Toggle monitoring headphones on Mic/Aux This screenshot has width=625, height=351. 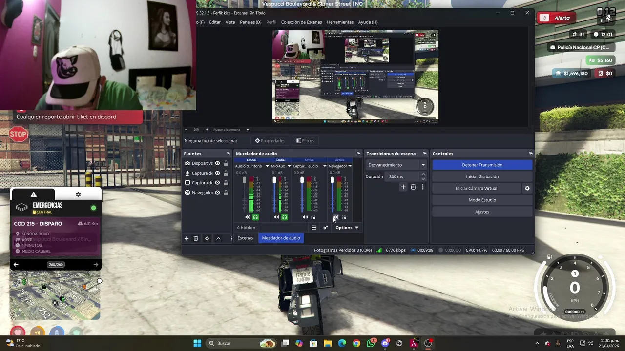click(x=285, y=217)
